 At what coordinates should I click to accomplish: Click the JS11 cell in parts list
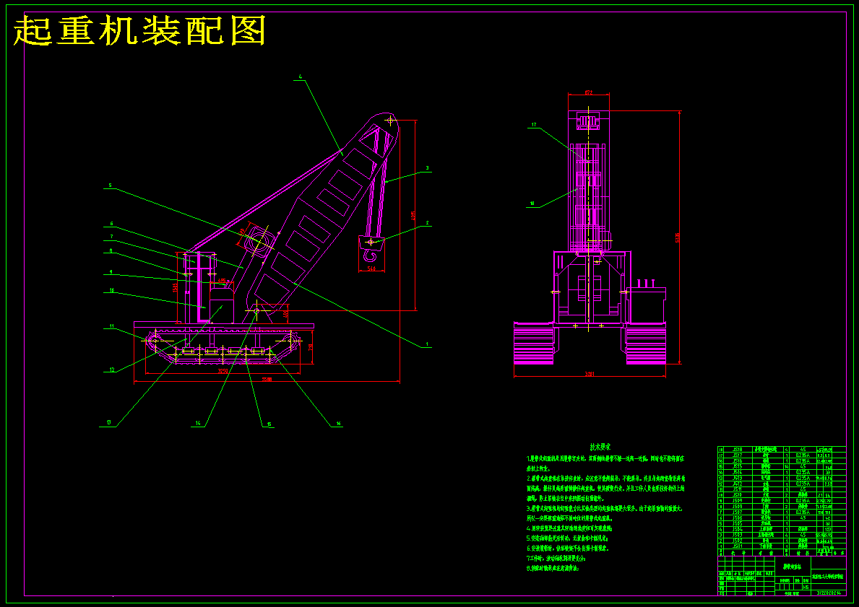(738, 489)
